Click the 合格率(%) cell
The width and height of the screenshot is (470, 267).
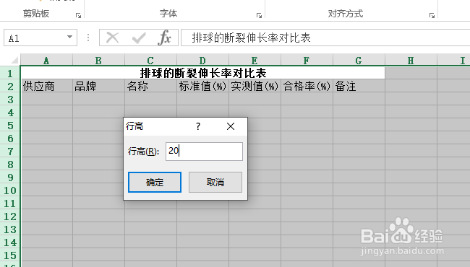pos(307,86)
